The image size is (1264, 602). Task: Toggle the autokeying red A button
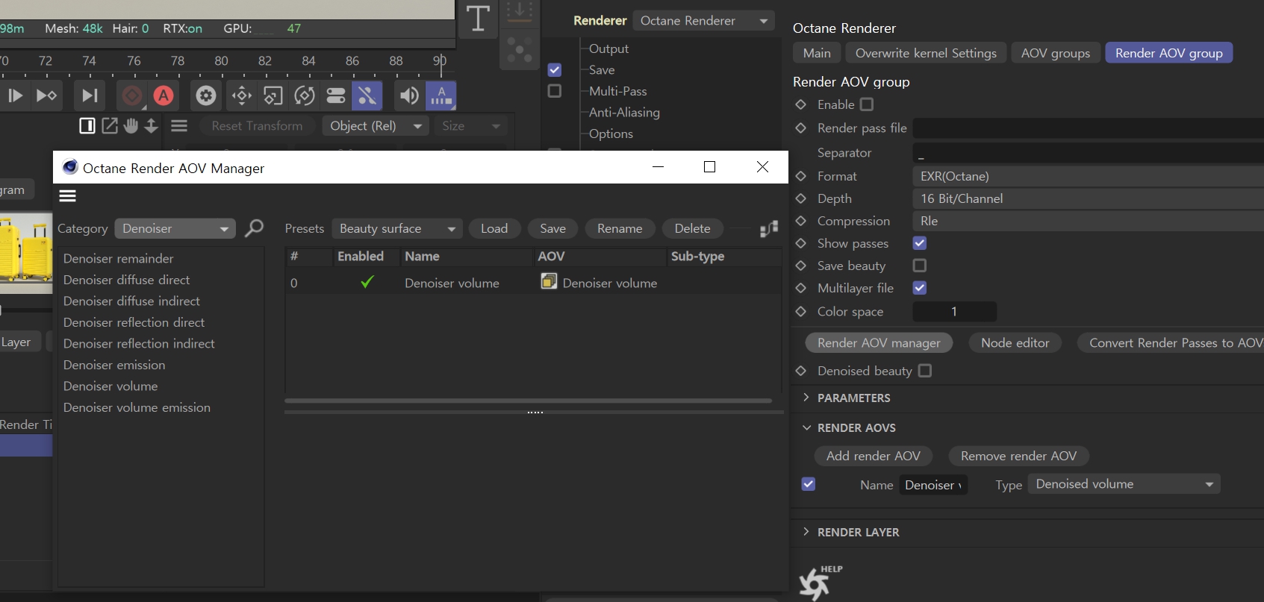click(x=164, y=95)
